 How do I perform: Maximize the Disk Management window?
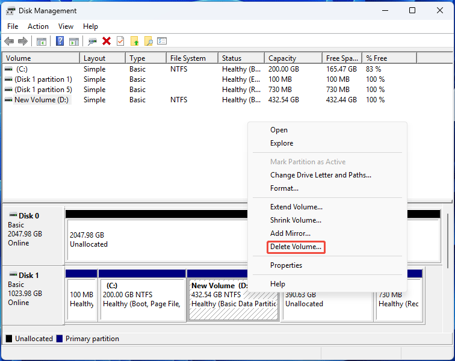point(412,11)
